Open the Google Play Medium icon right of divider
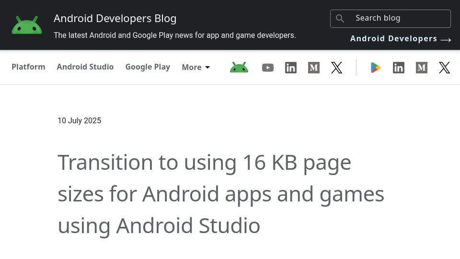This screenshot has height=259, width=460. point(422,68)
